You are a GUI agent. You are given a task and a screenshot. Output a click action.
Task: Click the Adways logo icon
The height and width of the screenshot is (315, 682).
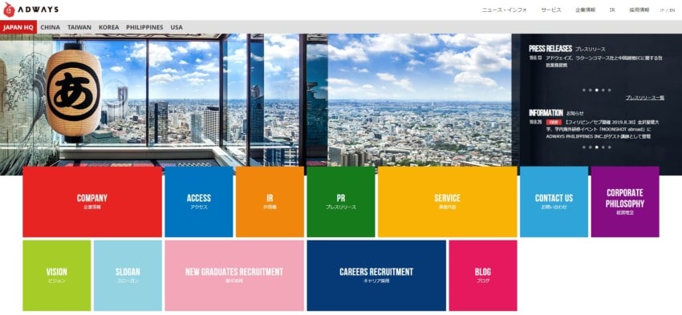point(9,10)
